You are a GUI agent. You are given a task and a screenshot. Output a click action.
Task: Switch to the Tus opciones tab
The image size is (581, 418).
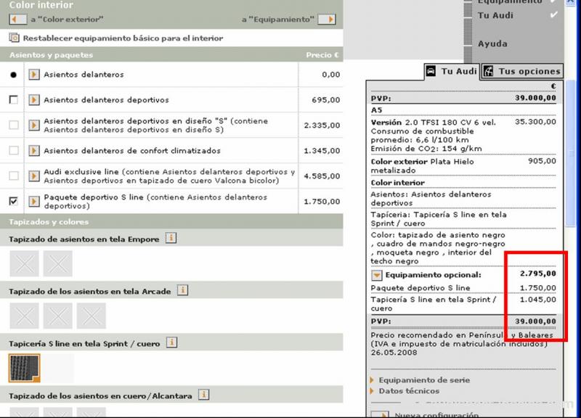[522, 71]
